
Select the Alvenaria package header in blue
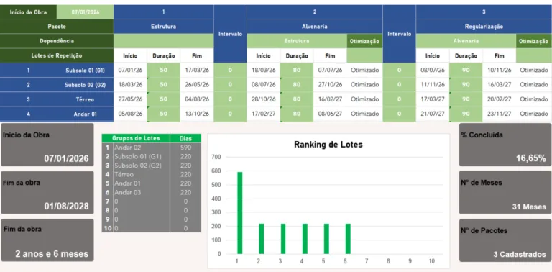tap(315, 27)
